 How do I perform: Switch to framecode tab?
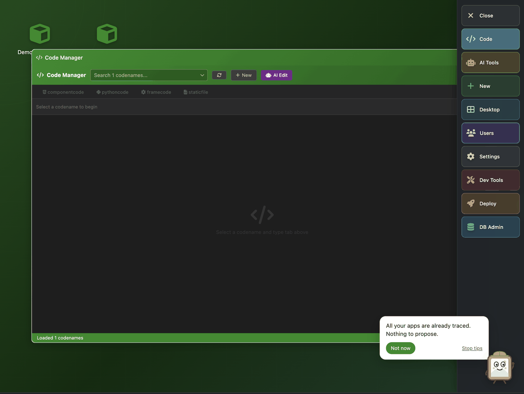tap(156, 92)
